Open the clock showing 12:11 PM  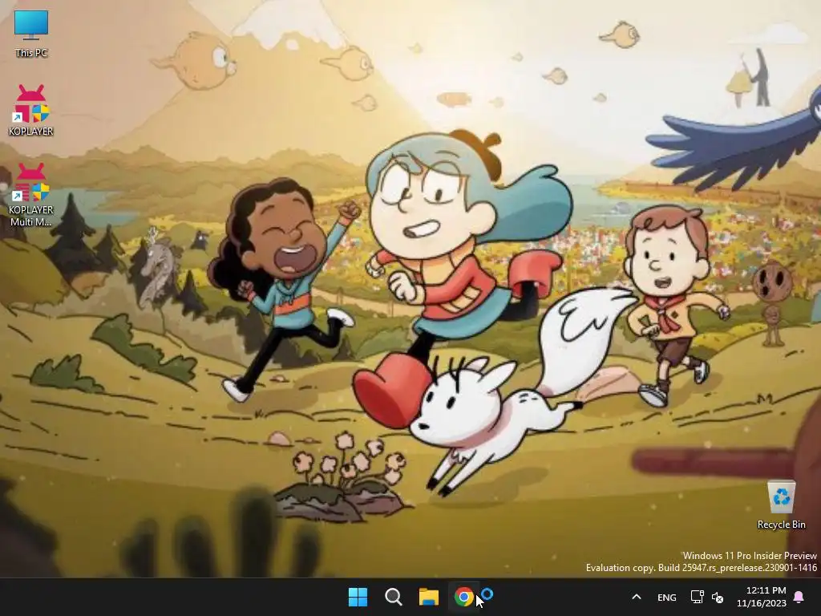pyautogui.click(x=762, y=597)
